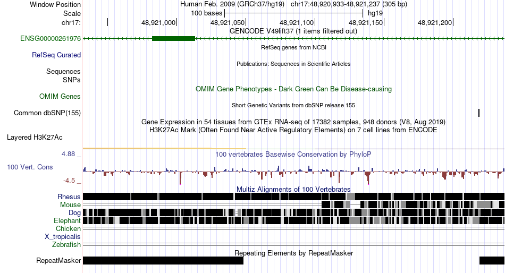The width and height of the screenshot is (505, 273).
Task: Click the 48,921,200 ruler position label
Action: coord(435,22)
